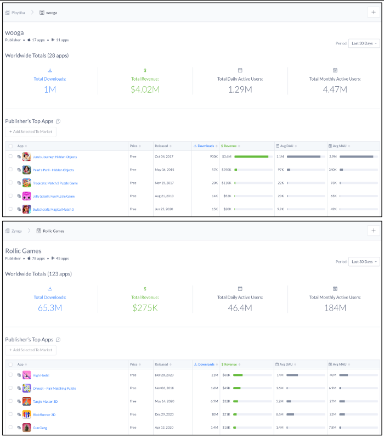Click the June's Journey app icon
The image size is (384, 438).
click(x=26, y=157)
